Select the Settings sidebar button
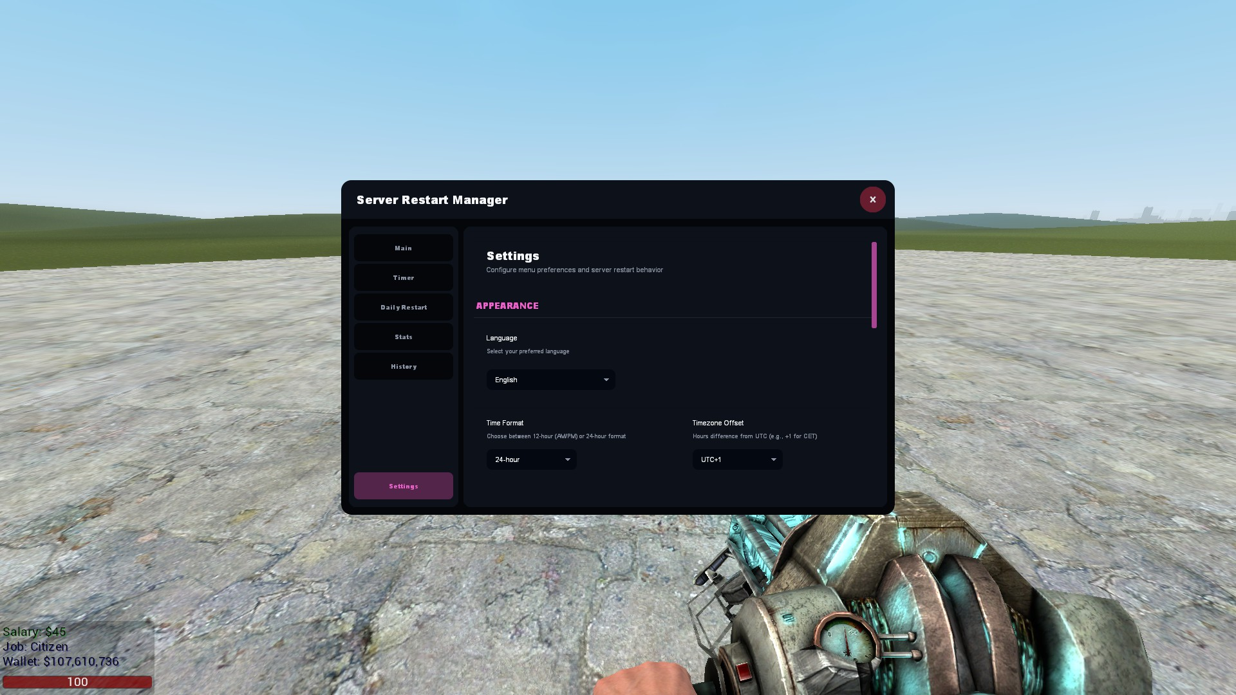Viewport: 1236px width, 695px height. (x=404, y=486)
